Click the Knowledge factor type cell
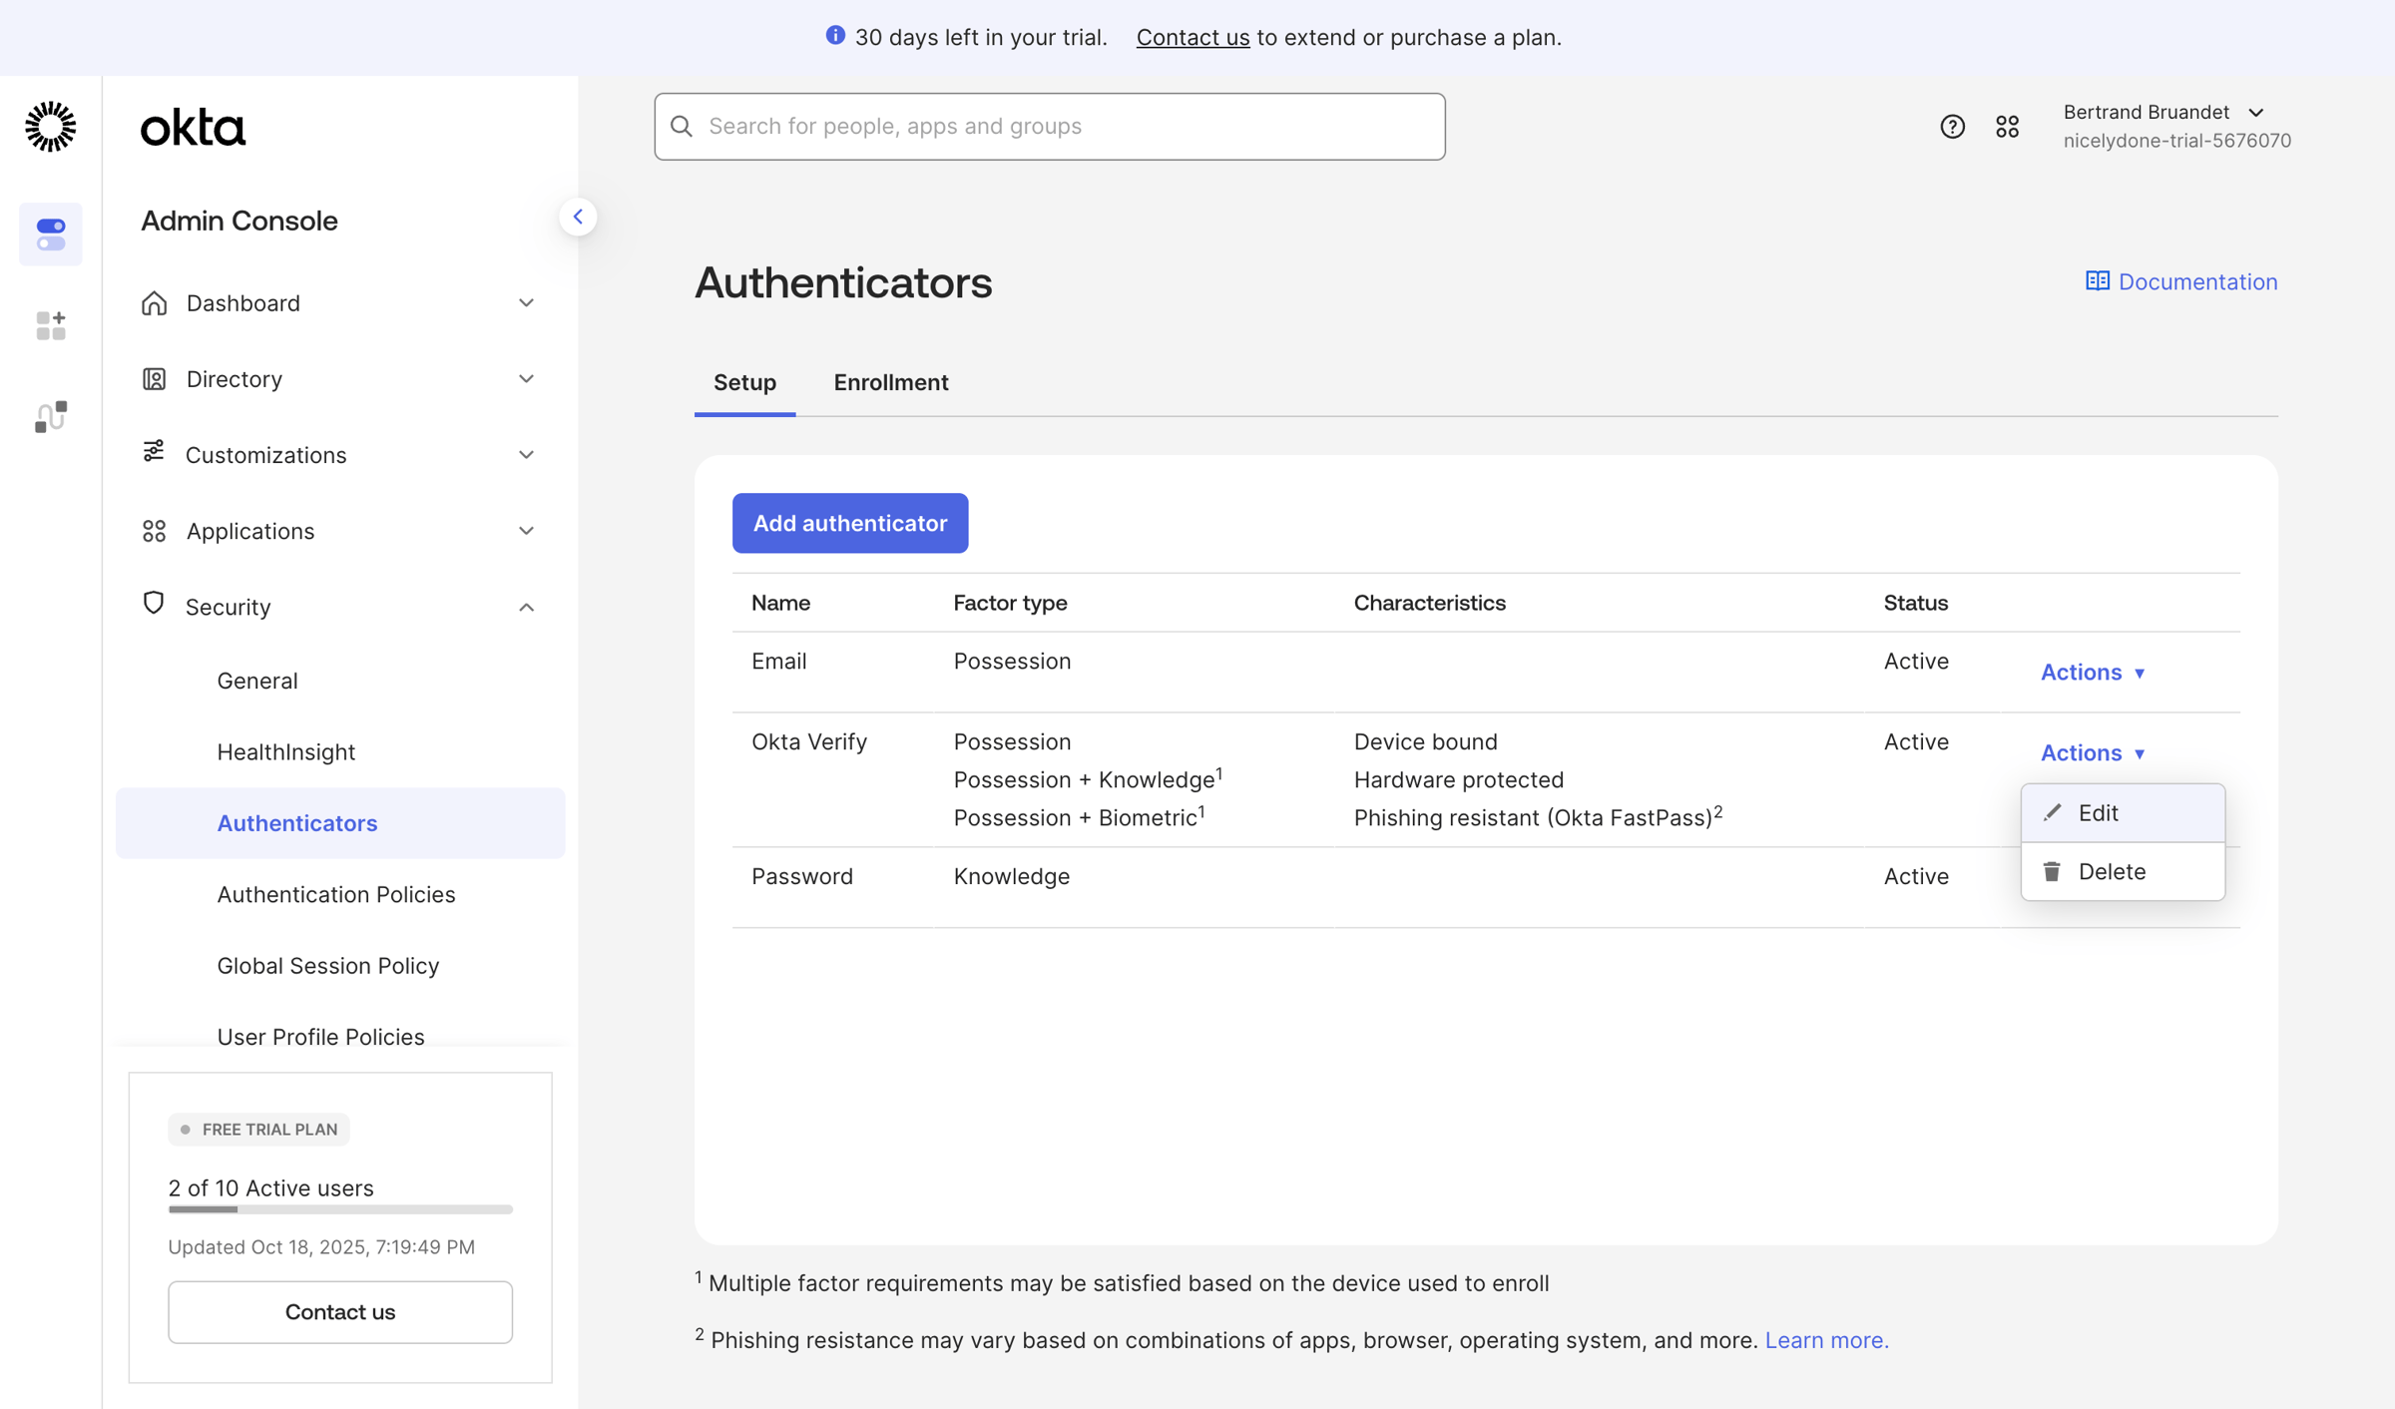 pyautogui.click(x=1011, y=876)
